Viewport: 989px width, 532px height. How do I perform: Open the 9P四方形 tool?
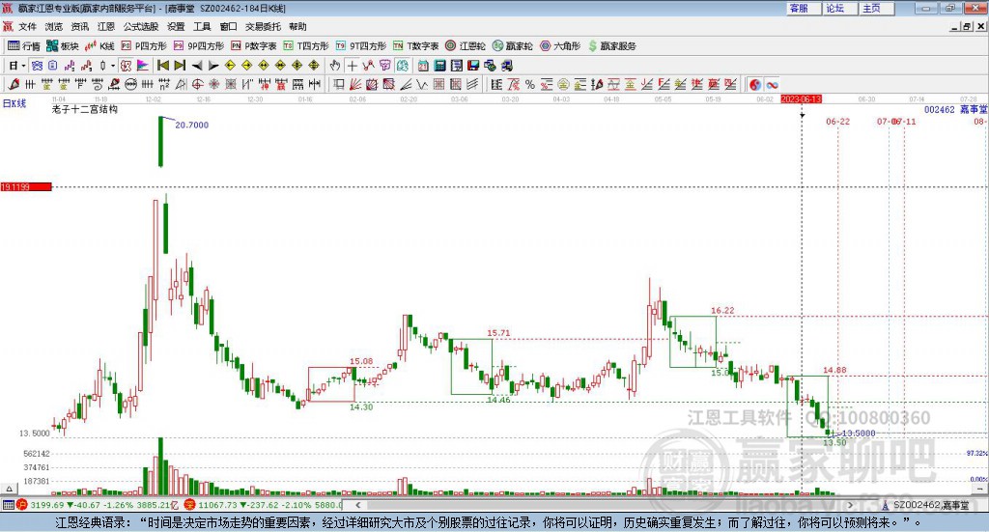click(x=199, y=46)
